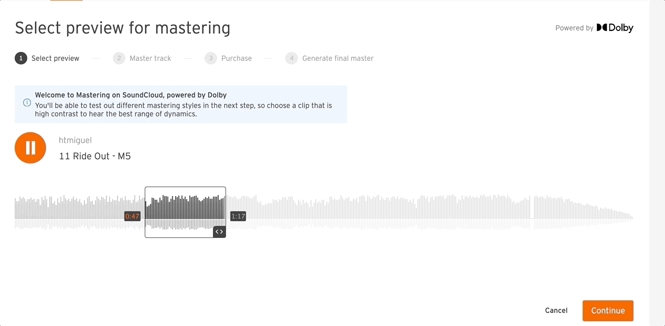The image size is (665, 326).
Task: Click the info icon in welcome banner
Action: pyautogui.click(x=27, y=103)
